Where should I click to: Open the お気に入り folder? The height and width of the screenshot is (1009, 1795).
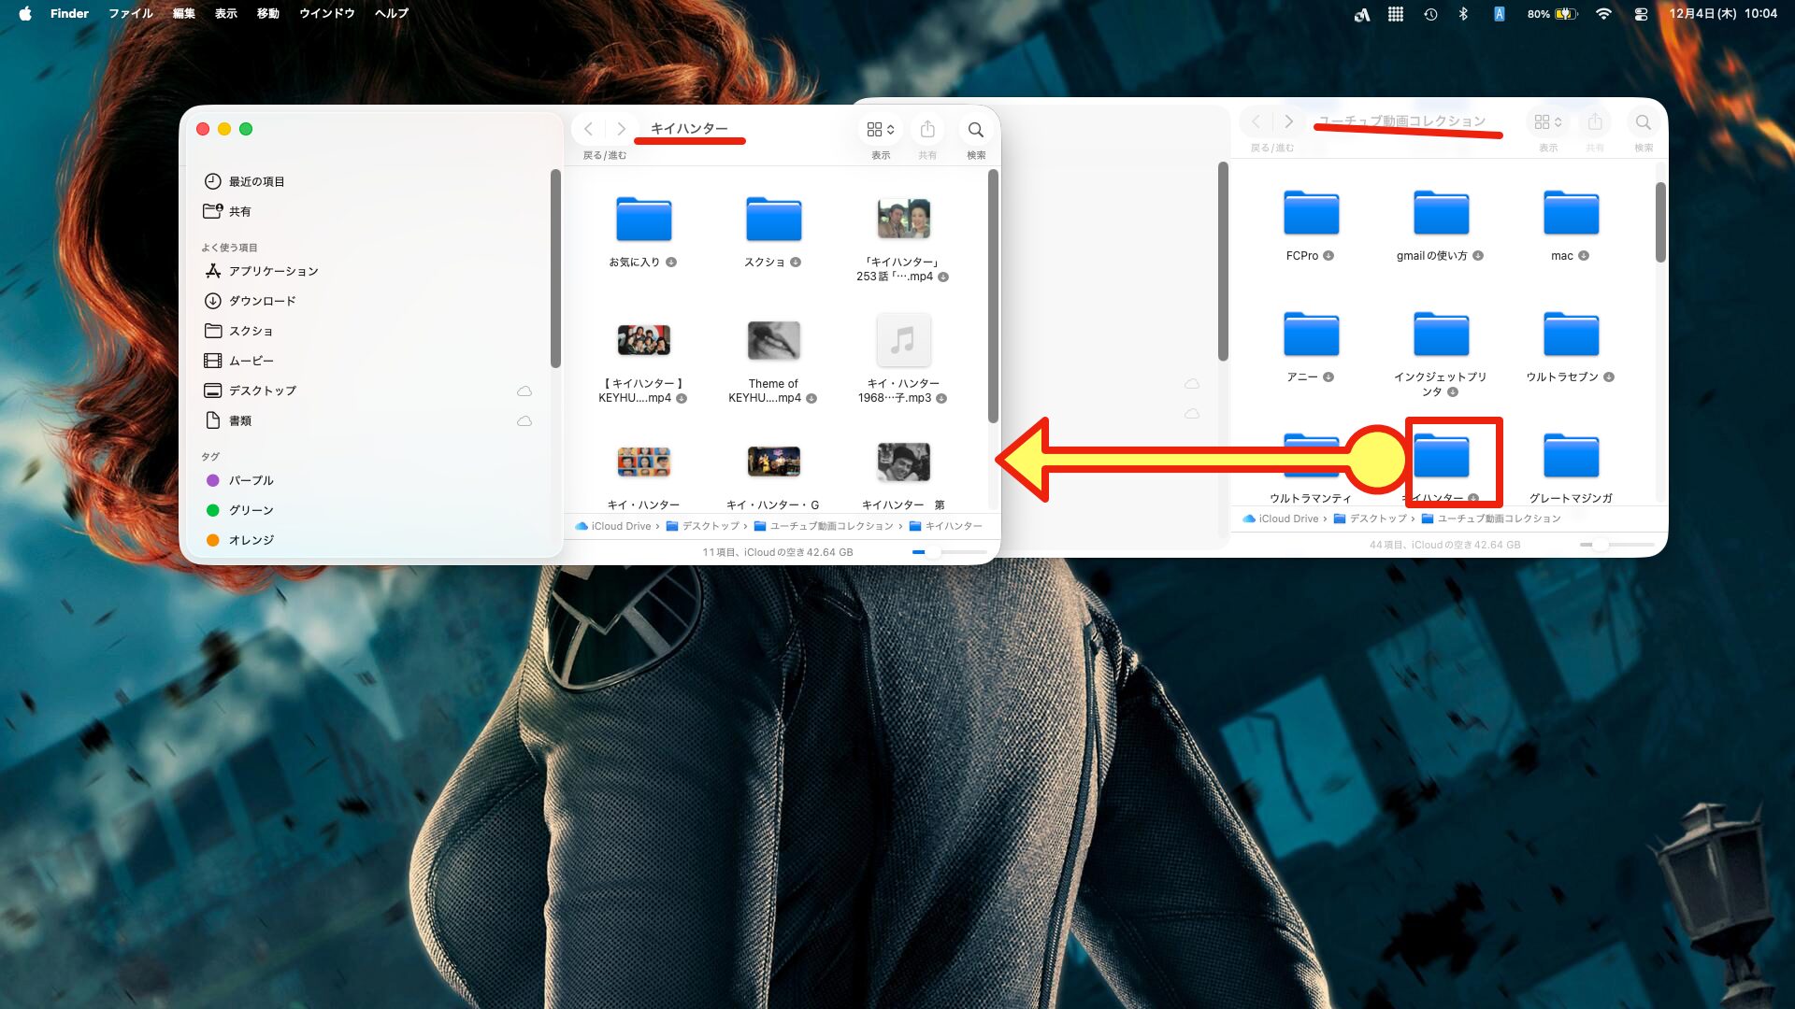click(643, 220)
